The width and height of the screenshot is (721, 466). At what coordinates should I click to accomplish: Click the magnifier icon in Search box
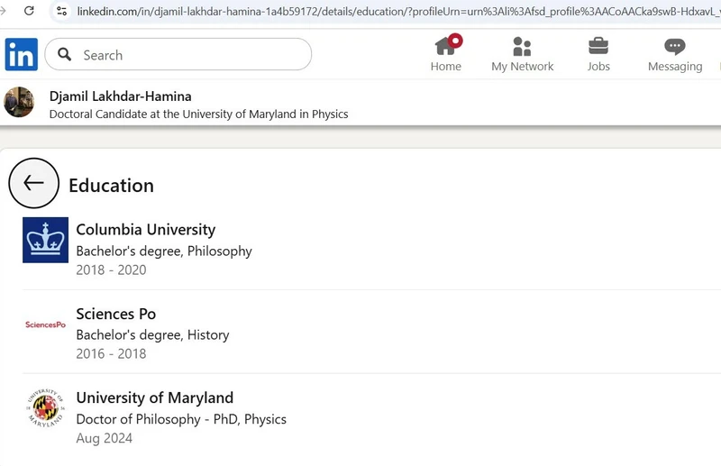[65, 55]
